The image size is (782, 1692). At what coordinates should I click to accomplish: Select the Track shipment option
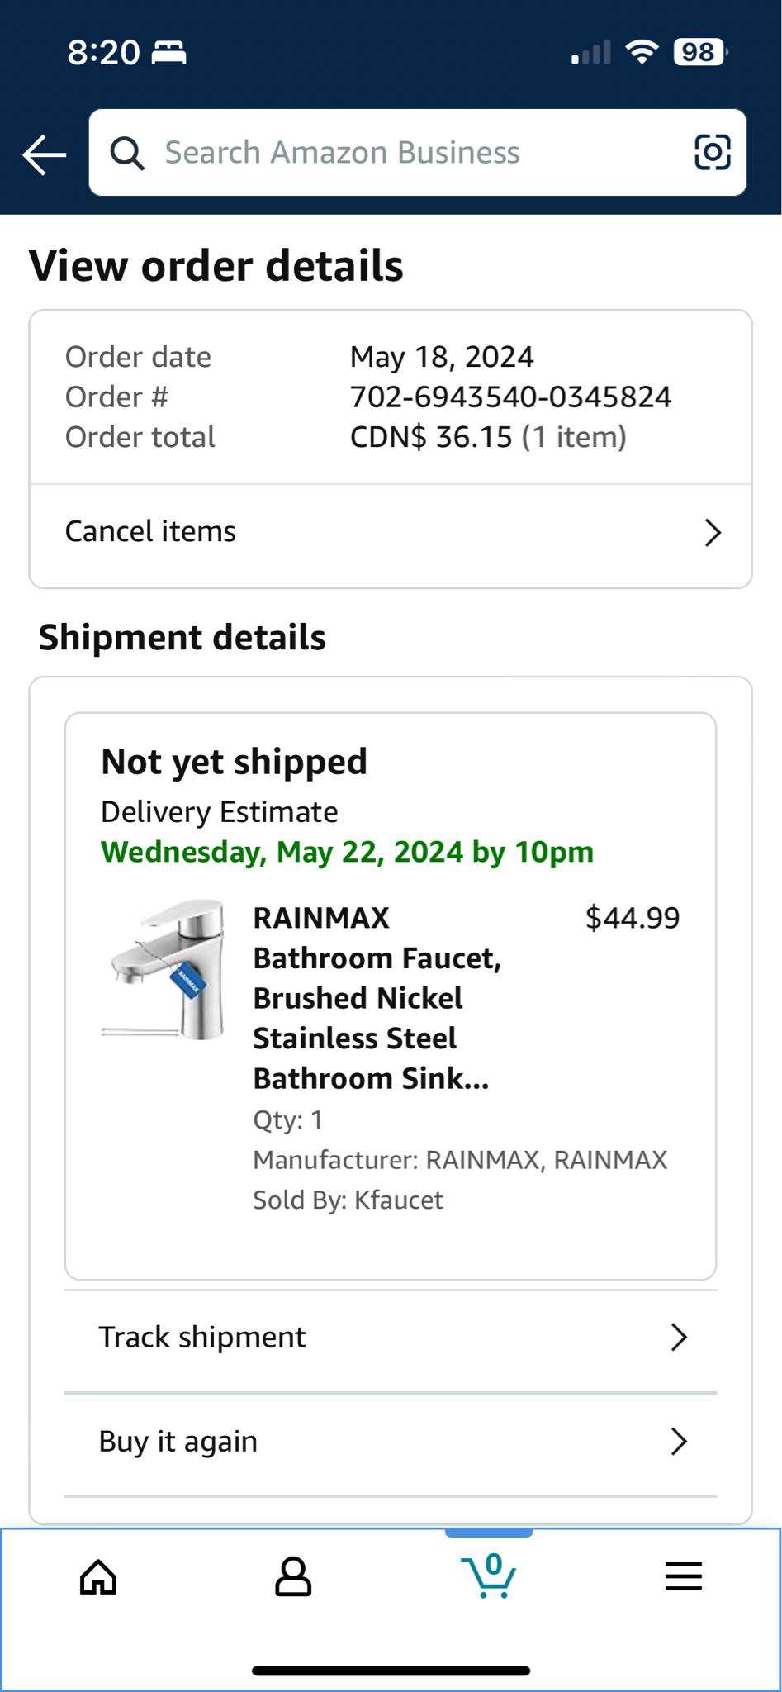[202, 1337]
